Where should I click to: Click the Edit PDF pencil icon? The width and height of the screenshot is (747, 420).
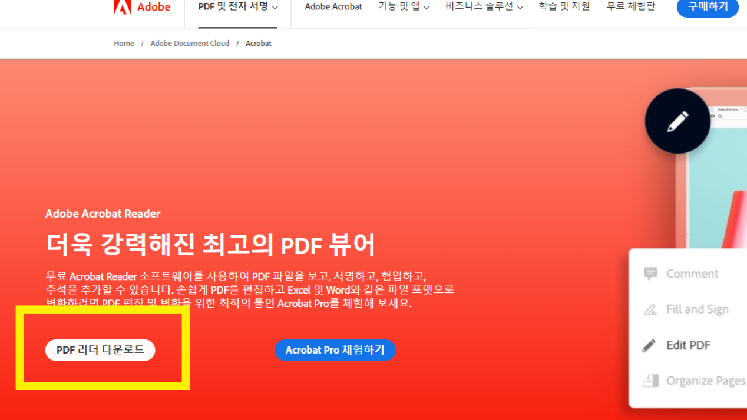[651, 345]
